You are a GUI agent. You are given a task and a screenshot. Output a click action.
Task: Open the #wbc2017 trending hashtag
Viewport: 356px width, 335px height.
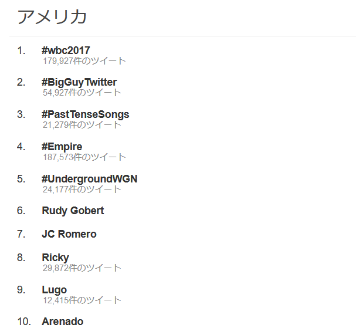coord(66,50)
